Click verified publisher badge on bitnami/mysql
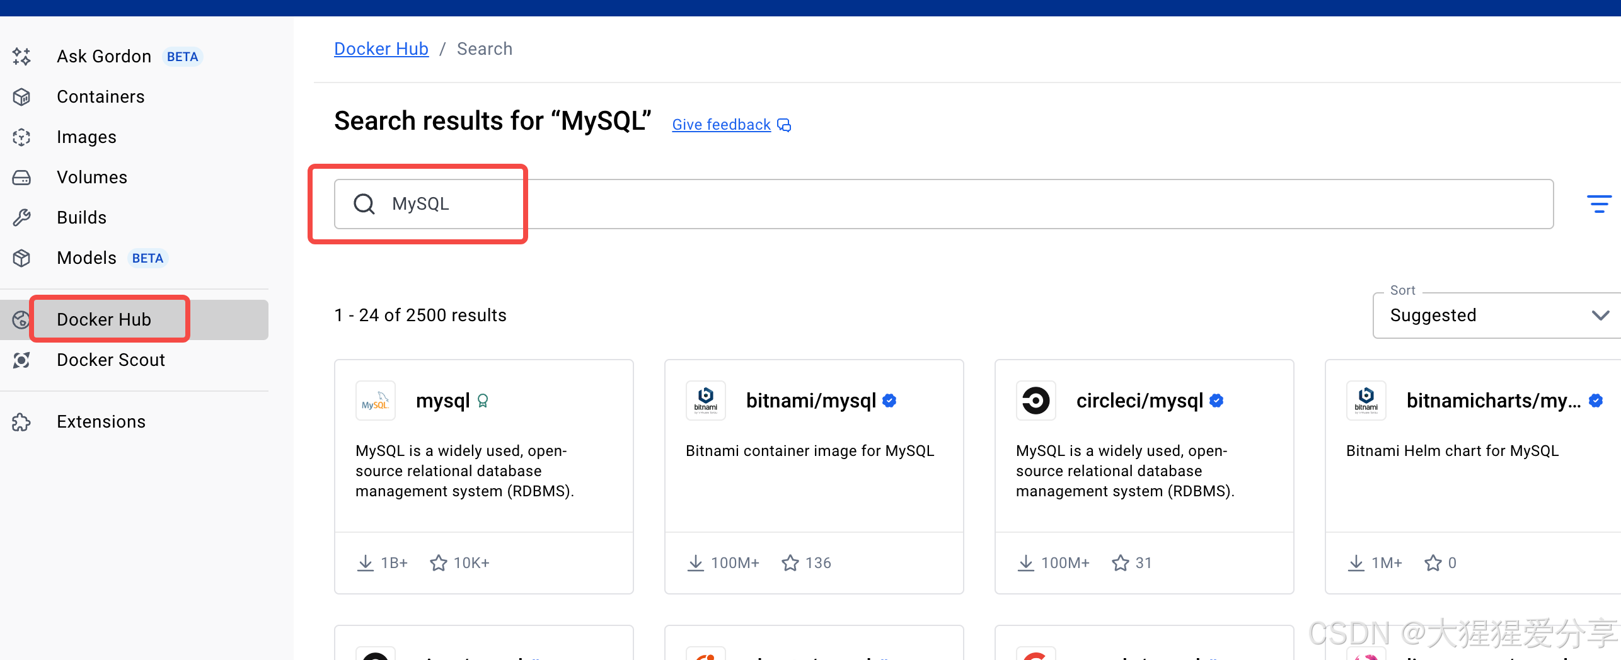 pyautogui.click(x=889, y=401)
